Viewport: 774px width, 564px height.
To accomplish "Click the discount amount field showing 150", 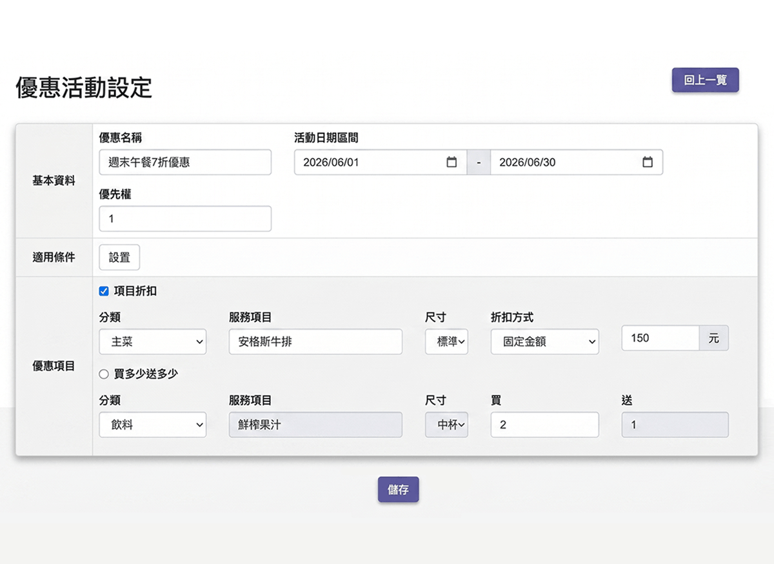I will point(658,337).
